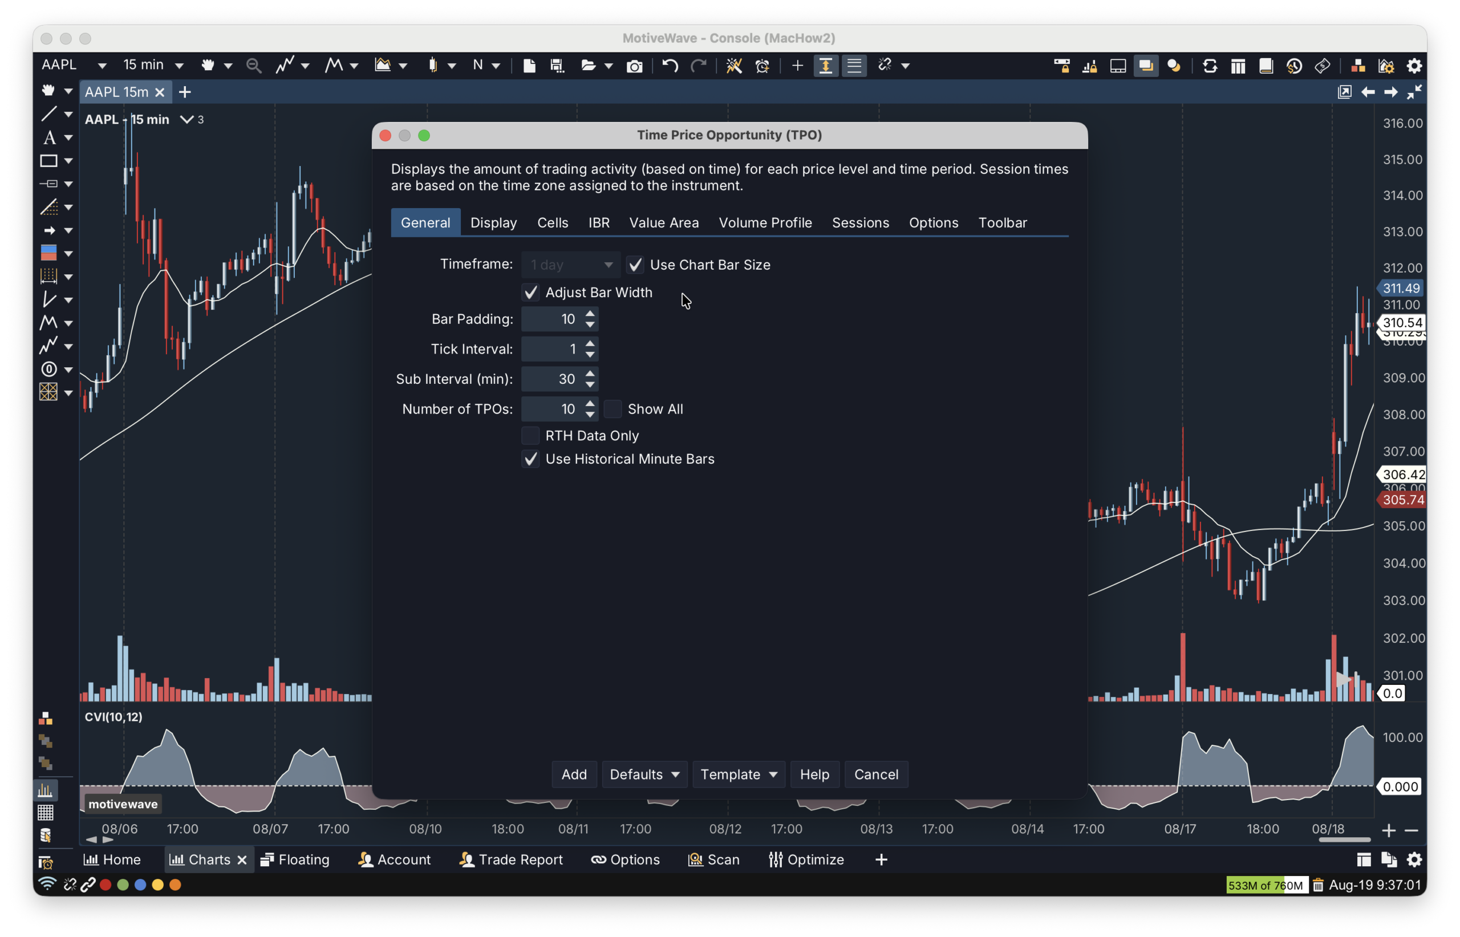The image size is (1460, 937).
Task: Click the navigate back arrow in chart header
Action: pyautogui.click(x=1368, y=92)
